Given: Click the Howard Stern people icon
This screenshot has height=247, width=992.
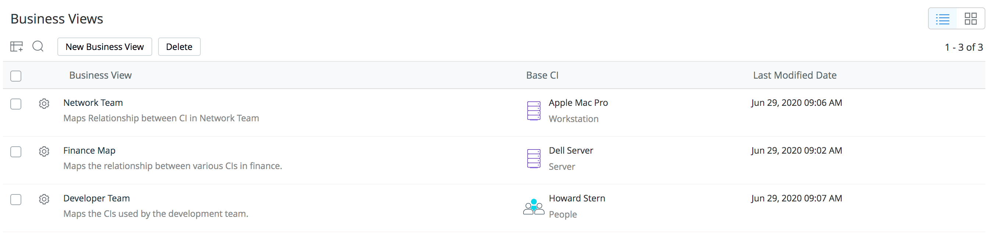Looking at the screenshot, I should 534,207.
